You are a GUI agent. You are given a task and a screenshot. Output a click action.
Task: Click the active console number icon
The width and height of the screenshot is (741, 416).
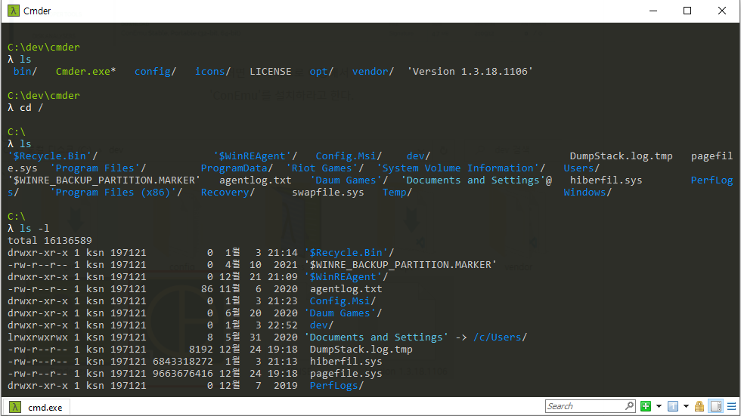(673, 406)
